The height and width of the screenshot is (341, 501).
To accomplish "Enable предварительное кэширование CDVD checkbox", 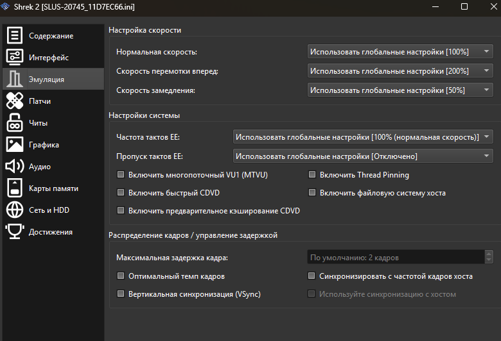I will (x=121, y=210).
